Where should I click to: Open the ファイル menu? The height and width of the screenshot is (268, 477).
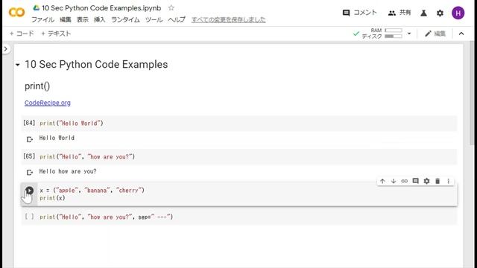pos(42,20)
